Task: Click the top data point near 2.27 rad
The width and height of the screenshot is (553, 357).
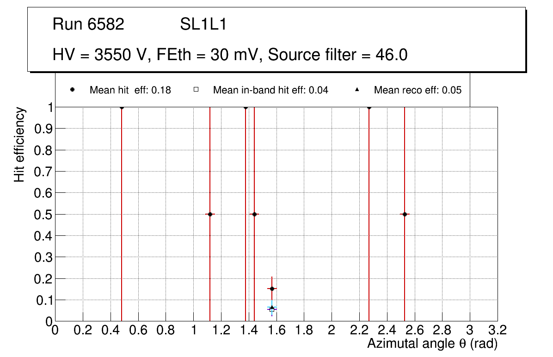Action: coord(369,107)
